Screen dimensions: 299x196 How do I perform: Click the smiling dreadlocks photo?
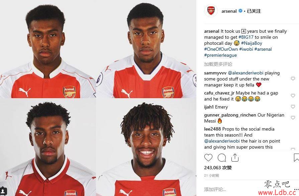(x=146, y=148)
